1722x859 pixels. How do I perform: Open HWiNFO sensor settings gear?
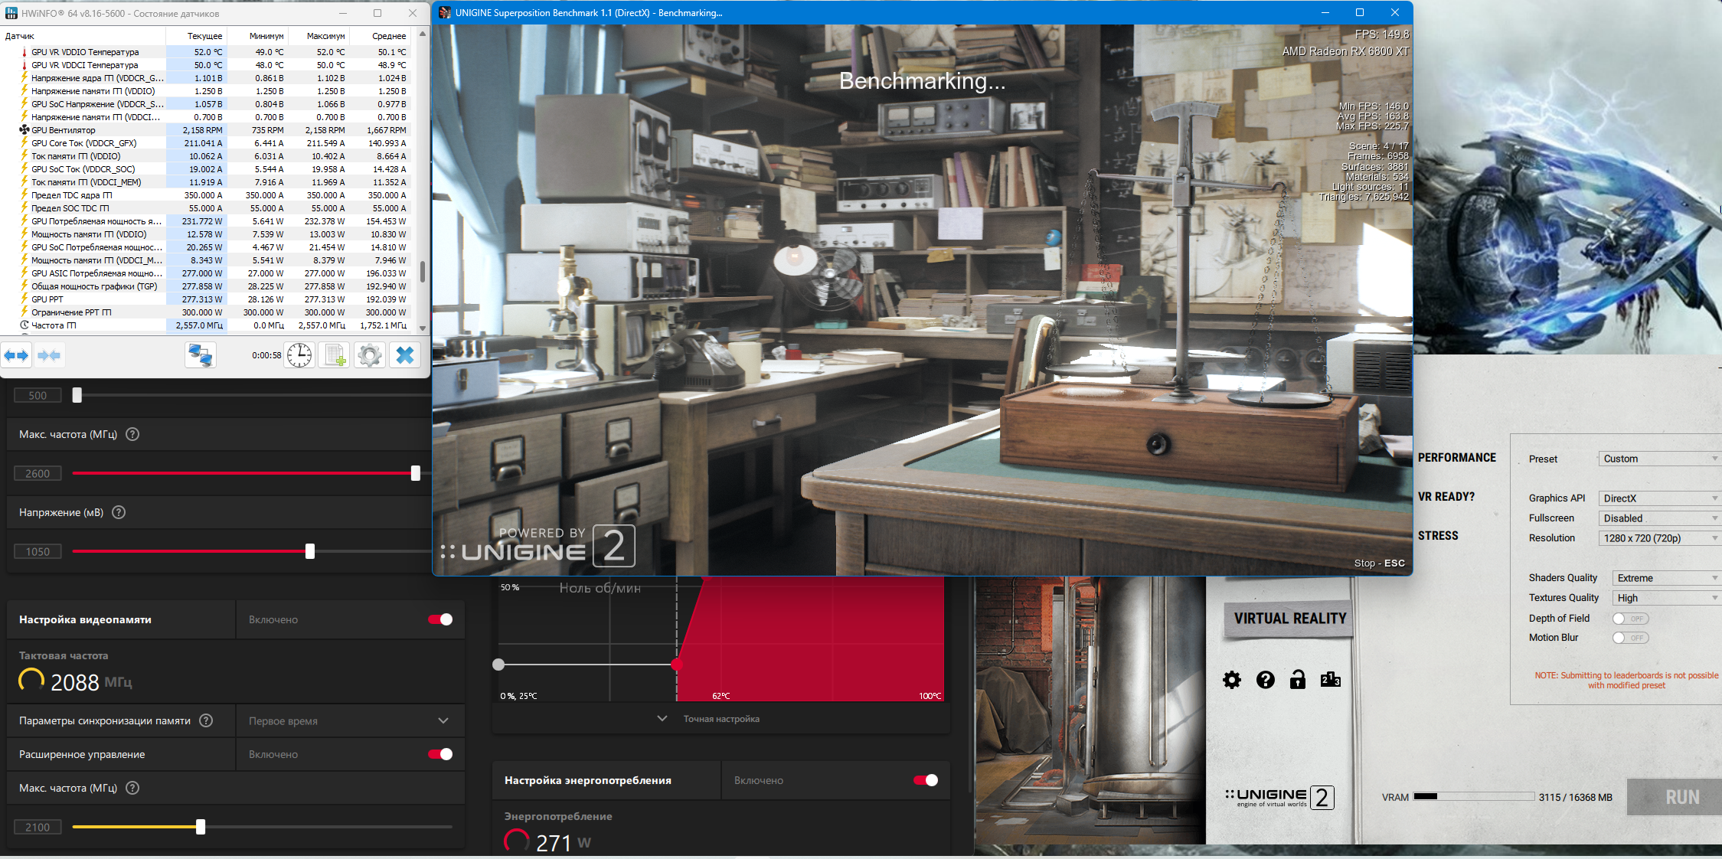pos(370,355)
